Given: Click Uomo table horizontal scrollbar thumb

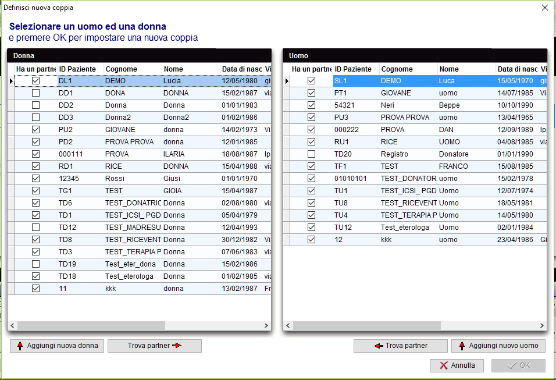Looking at the screenshot, I should (x=367, y=325).
